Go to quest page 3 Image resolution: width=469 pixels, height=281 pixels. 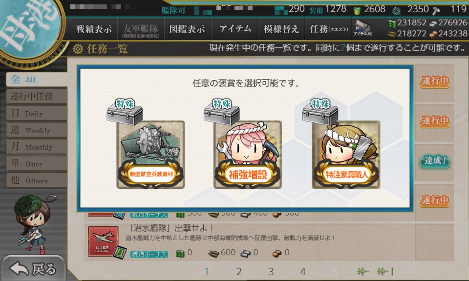[271, 271]
